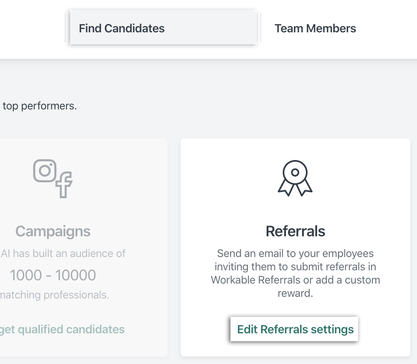Click the 'matching professionals.' text
The height and width of the screenshot is (364, 417).
tap(55, 295)
